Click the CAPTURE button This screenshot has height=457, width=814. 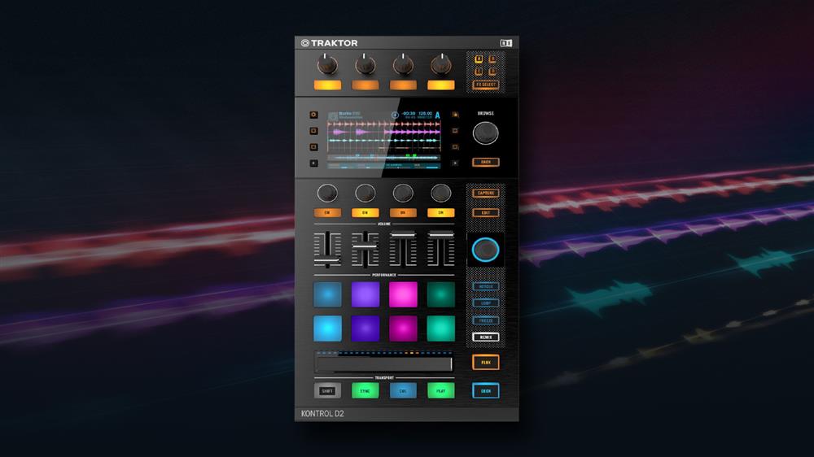point(485,193)
